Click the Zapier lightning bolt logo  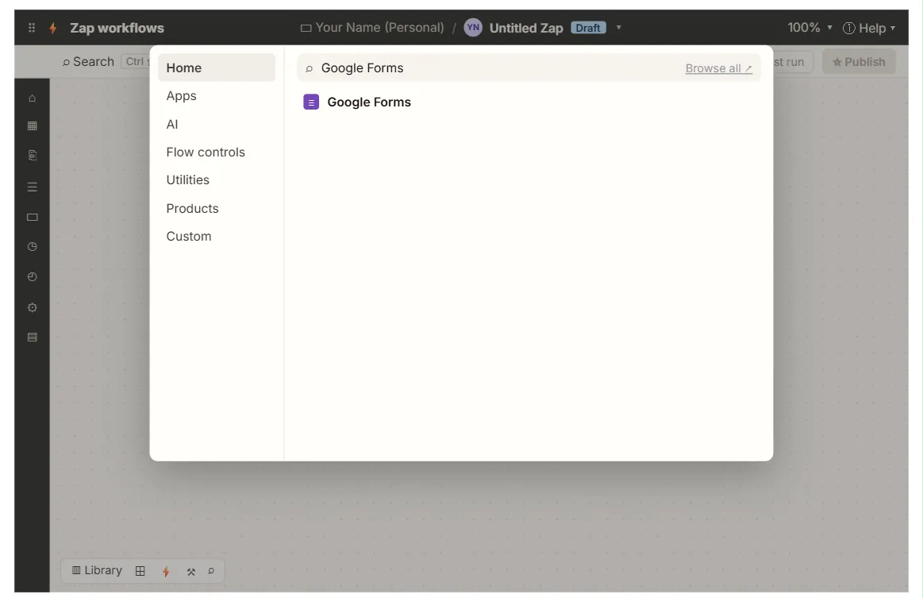pos(53,28)
